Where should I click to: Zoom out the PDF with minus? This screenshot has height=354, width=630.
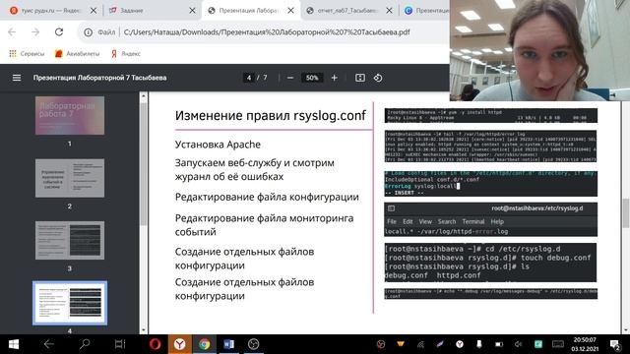pos(290,78)
